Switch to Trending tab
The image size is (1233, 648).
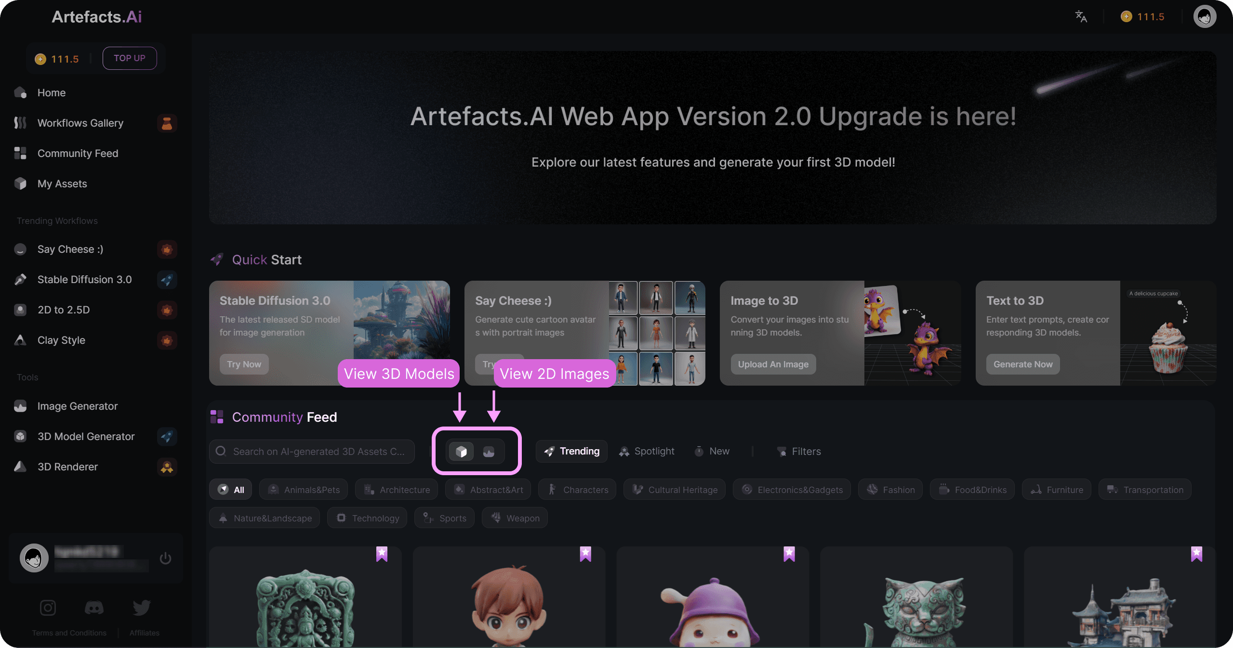(571, 451)
